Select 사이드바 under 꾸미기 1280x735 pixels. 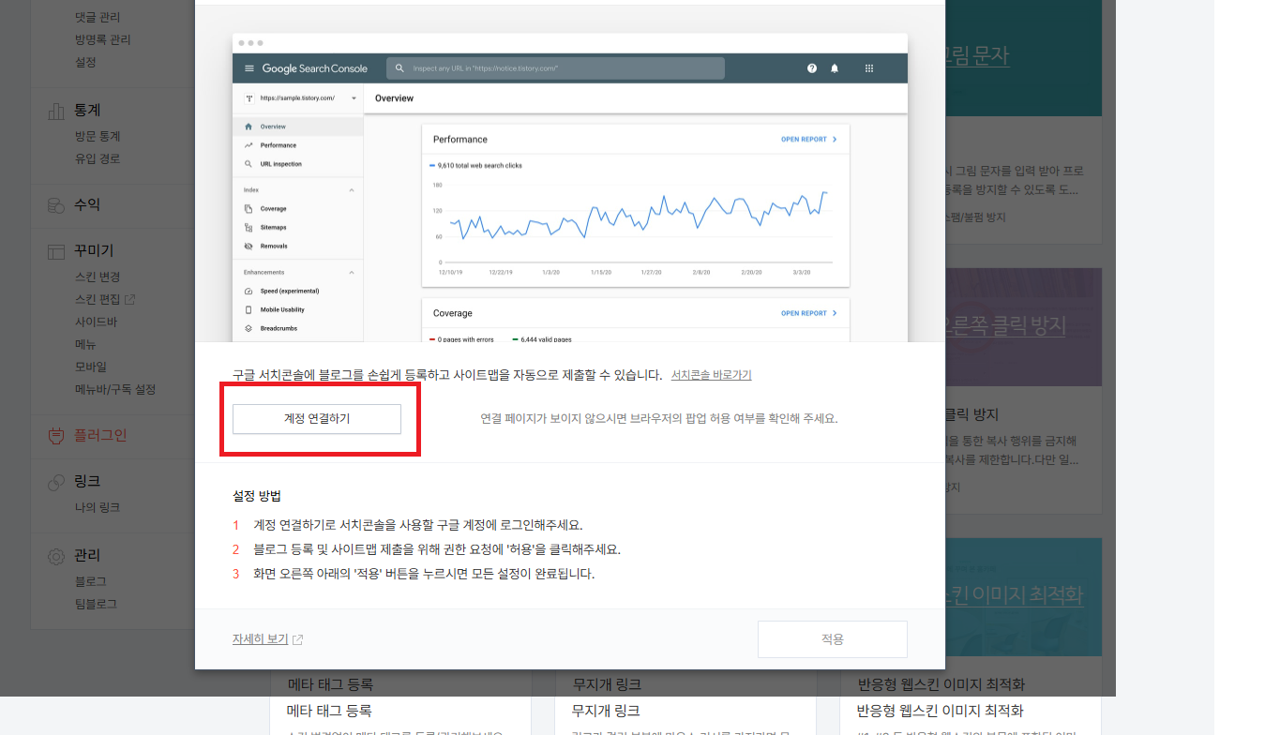pyautogui.click(x=96, y=322)
